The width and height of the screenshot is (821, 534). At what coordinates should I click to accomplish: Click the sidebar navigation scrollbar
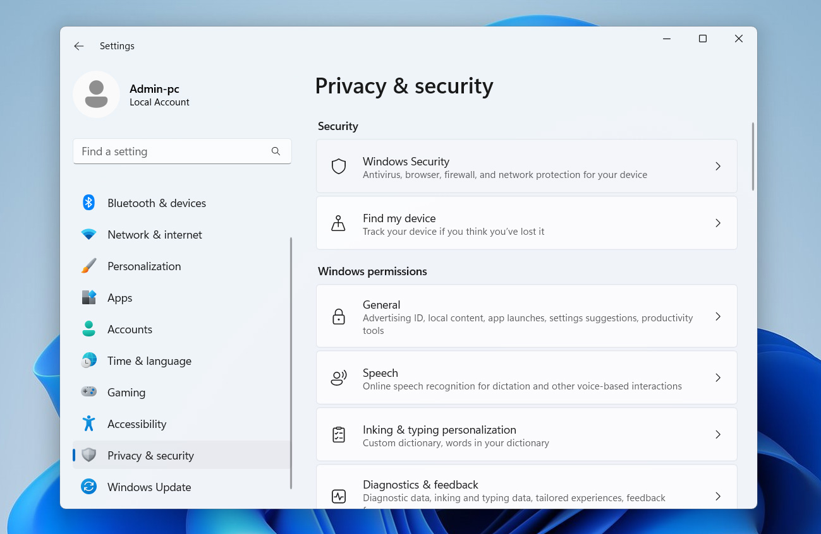[x=291, y=363]
